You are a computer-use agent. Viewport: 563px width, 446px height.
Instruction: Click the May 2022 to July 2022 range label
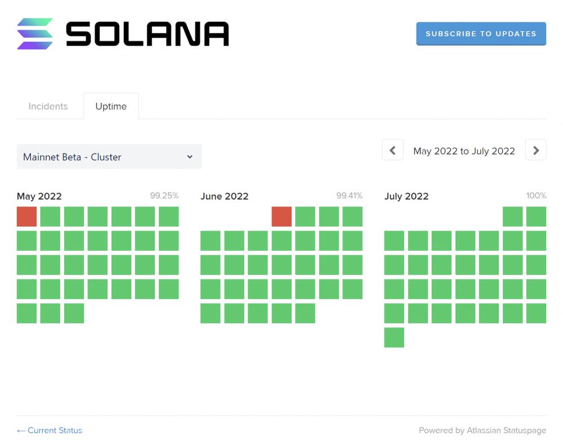[464, 151]
